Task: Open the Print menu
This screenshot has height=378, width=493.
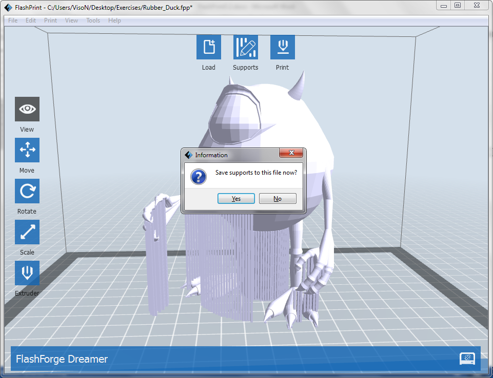Action: [x=50, y=20]
